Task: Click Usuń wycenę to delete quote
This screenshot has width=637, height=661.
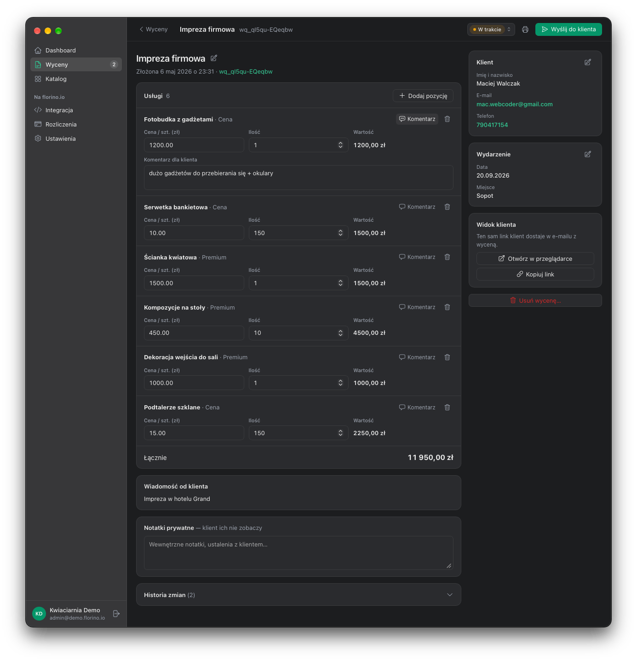Action: click(x=535, y=300)
